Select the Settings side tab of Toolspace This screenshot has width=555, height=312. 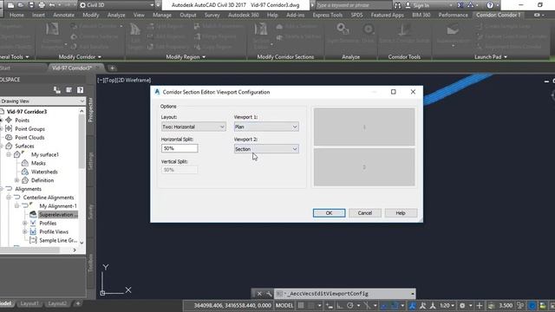click(90, 161)
